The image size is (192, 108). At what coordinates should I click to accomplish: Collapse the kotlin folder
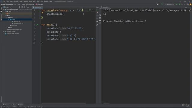[x=9, y=19]
